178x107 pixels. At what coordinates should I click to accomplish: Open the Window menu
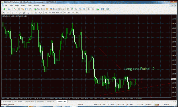(x=36, y=5)
